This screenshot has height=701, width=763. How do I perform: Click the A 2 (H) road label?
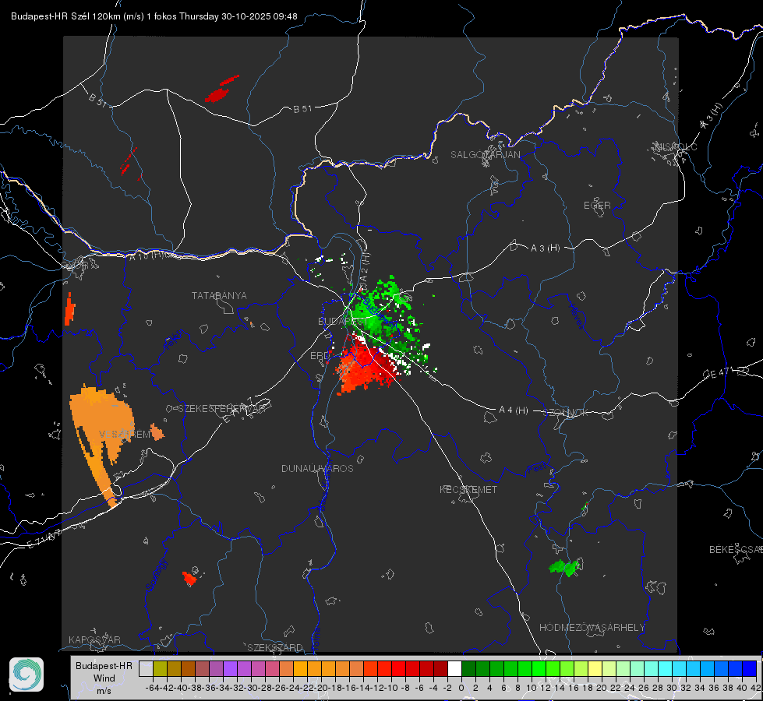tap(365, 268)
